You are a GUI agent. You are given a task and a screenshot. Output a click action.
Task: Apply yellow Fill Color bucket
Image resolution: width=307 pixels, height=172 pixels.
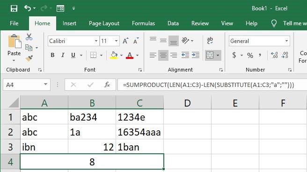tap(114, 55)
